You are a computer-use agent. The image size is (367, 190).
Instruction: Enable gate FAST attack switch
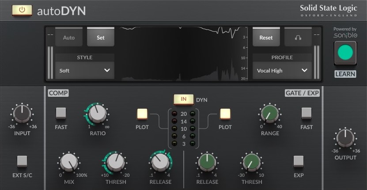point(306,114)
